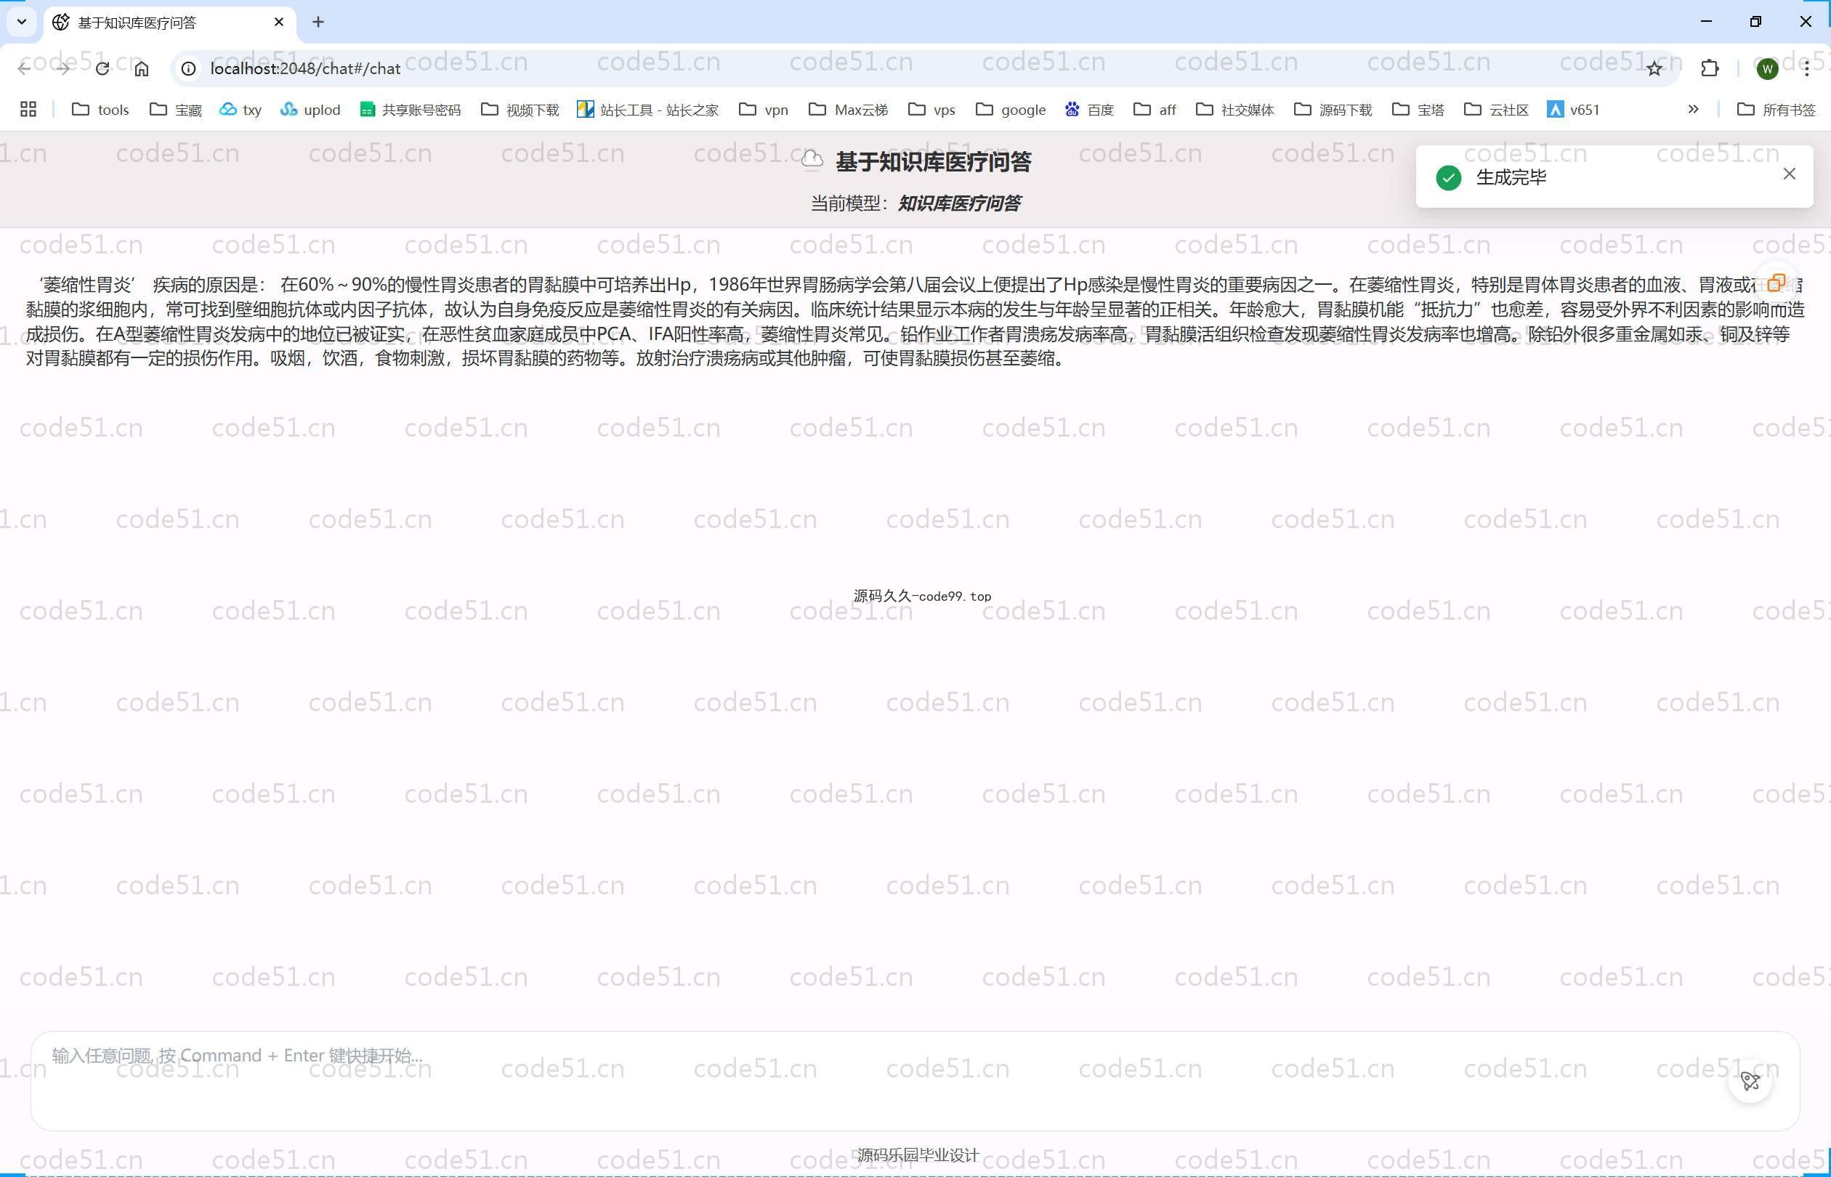Click the copy answer icon
This screenshot has width=1831, height=1177.
pos(1777,283)
